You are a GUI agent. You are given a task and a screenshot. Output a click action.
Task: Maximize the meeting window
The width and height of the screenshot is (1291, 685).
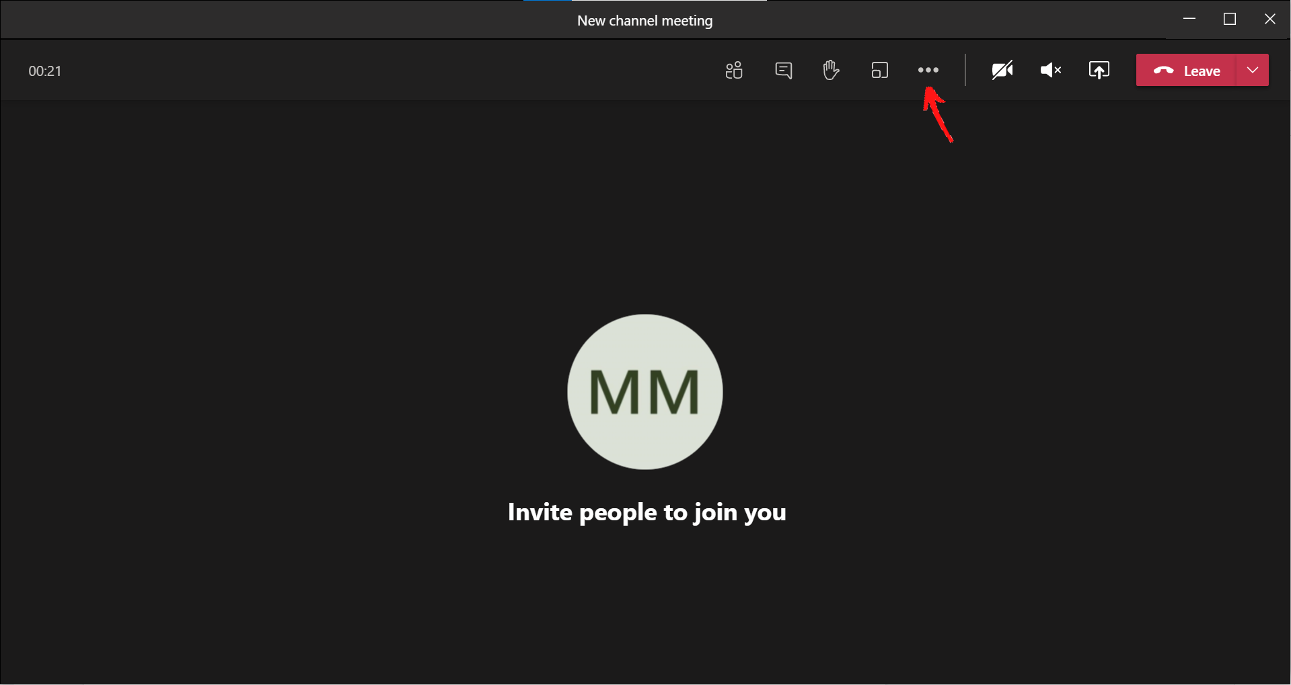click(x=1230, y=19)
